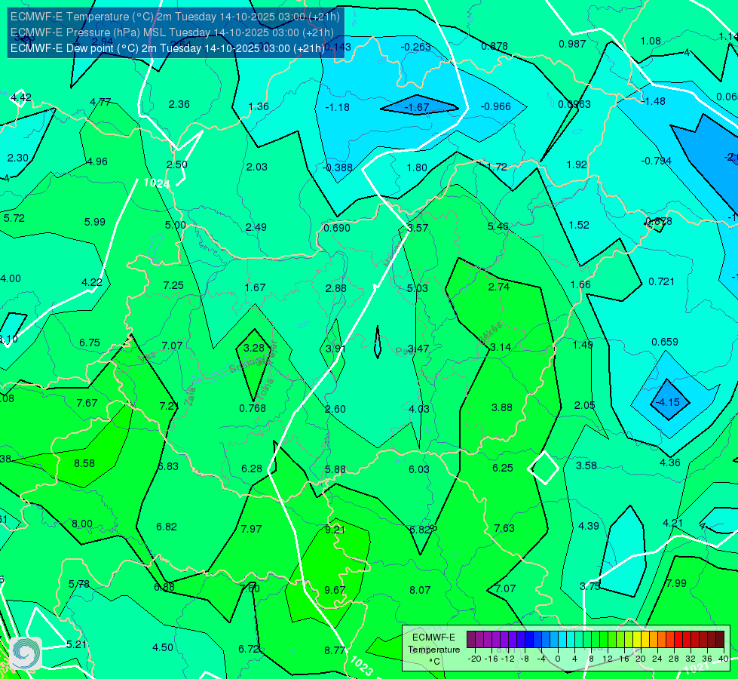Click the 5.88 value on the map
This screenshot has width=738, height=679.
click(x=335, y=470)
